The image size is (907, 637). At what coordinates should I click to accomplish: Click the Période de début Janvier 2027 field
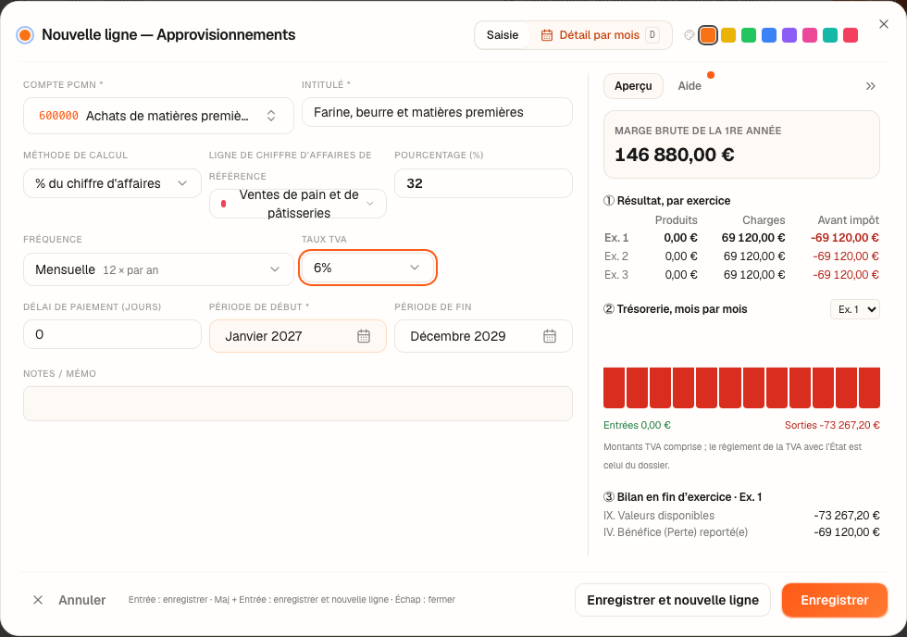coord(298,336)
